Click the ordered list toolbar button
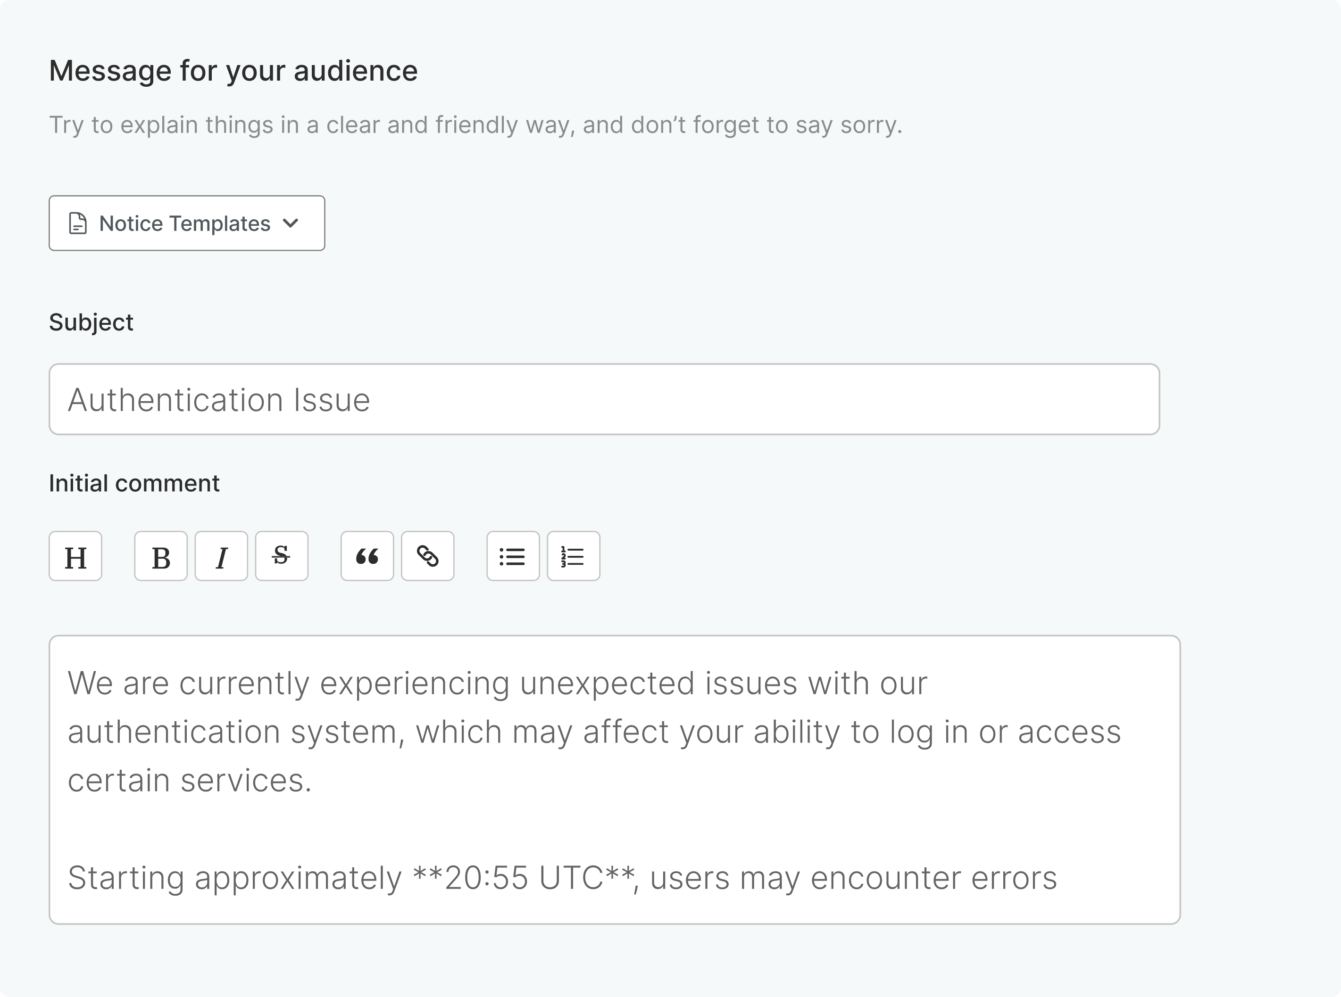Image resolution: width=1341 pixels, height=997 pixels. [573, 556]
